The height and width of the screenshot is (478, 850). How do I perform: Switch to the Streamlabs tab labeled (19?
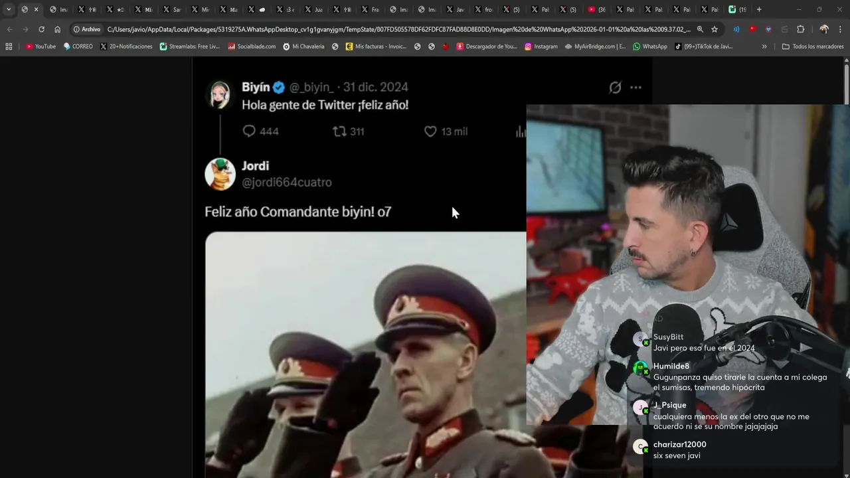point(737,9)
